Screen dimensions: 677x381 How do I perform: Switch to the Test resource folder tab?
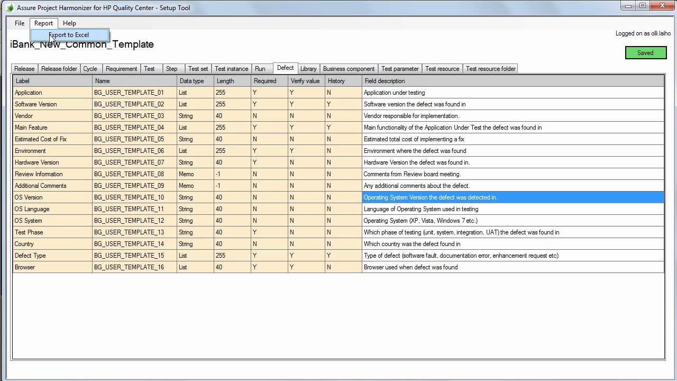click(491, 69)
